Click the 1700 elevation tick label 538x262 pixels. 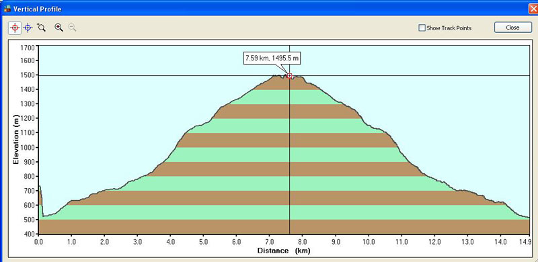click(x=28, y=47)
